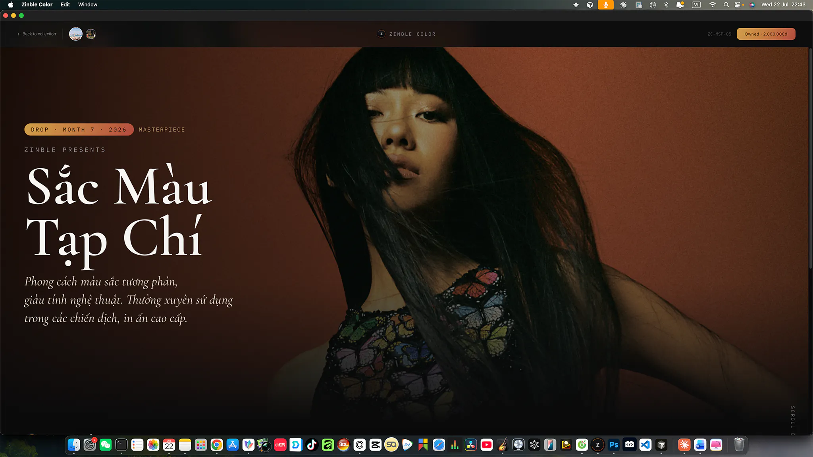Image resolution: width=813 pixels, height=457 pixels.
Task: Open Finder from the dock
Action: 74,445
